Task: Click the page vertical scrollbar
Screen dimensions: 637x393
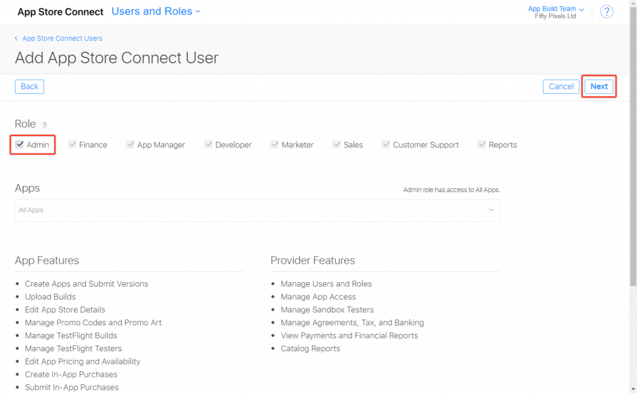Action: 633,146
